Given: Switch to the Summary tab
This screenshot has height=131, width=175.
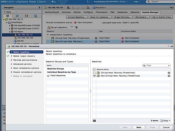Looking at the screenshot, I should point(66,12).
